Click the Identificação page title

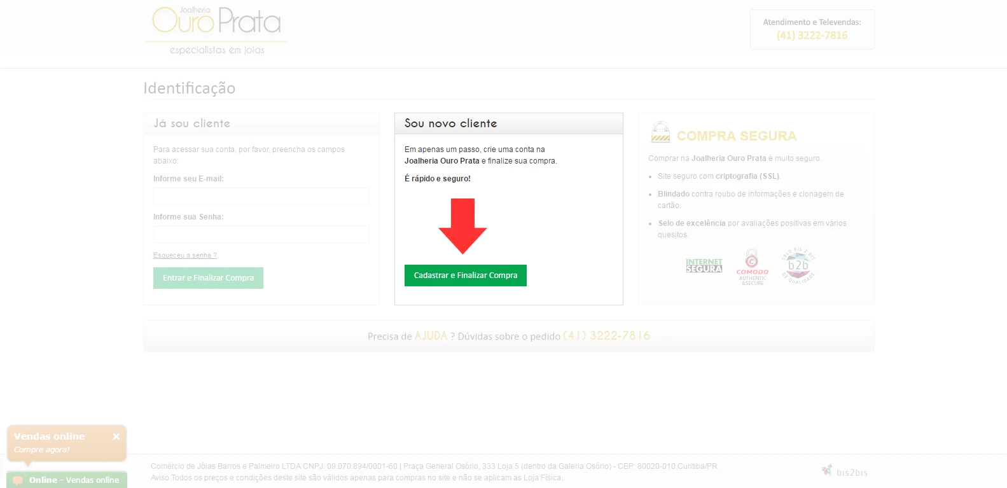190,88
